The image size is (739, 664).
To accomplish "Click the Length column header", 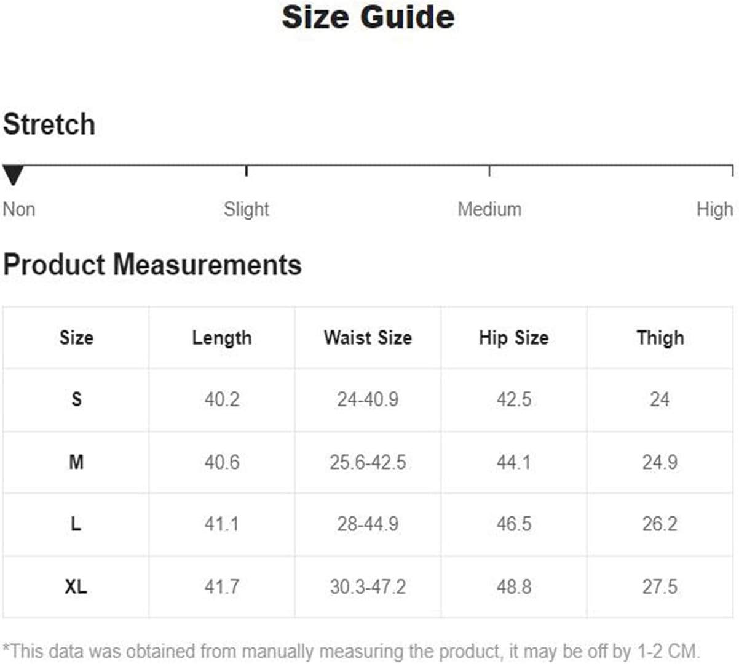I will pyautogui.click(x=222, y=338).
